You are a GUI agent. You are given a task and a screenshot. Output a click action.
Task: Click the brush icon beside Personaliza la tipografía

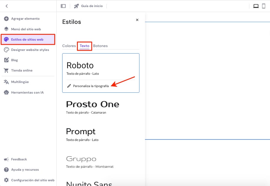tap(69, 86)
